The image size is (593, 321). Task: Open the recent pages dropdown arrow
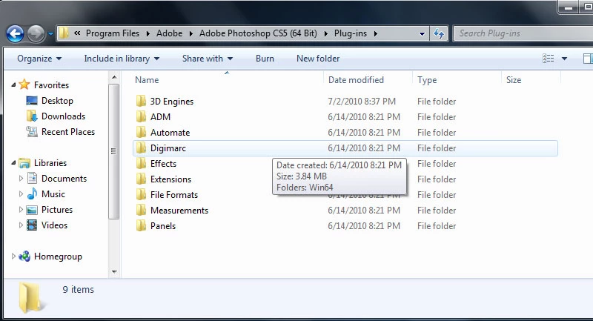pyautogui.click(x=50, y=33)
